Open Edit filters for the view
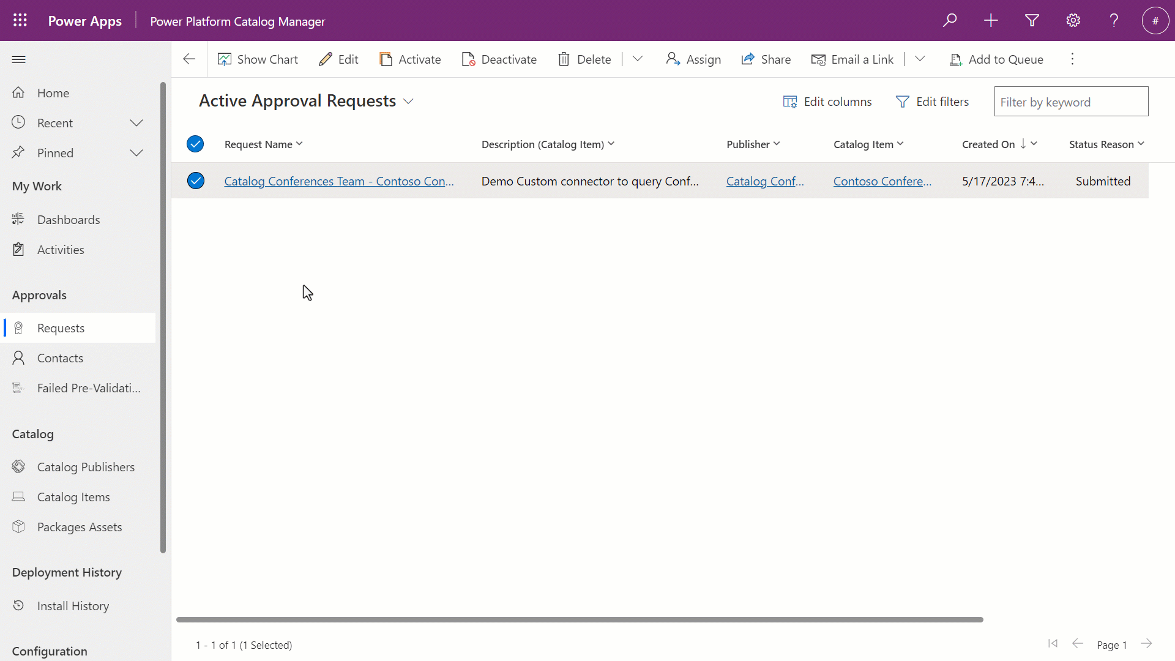This screenshot has width=1175, height=661. tap(933, 101)
